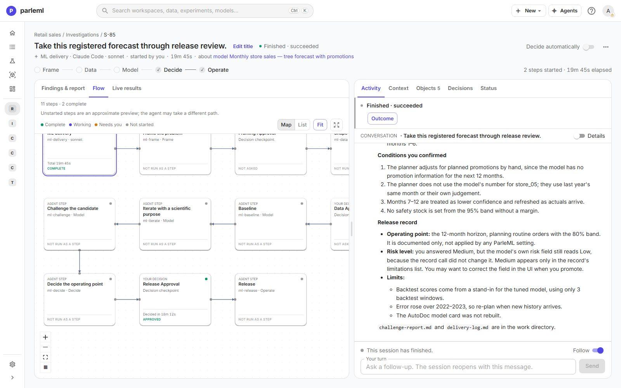621x388 pixels.
Task: Toggle Decide automatically switch
Action: pyautogui.click(x=589, y=47)
